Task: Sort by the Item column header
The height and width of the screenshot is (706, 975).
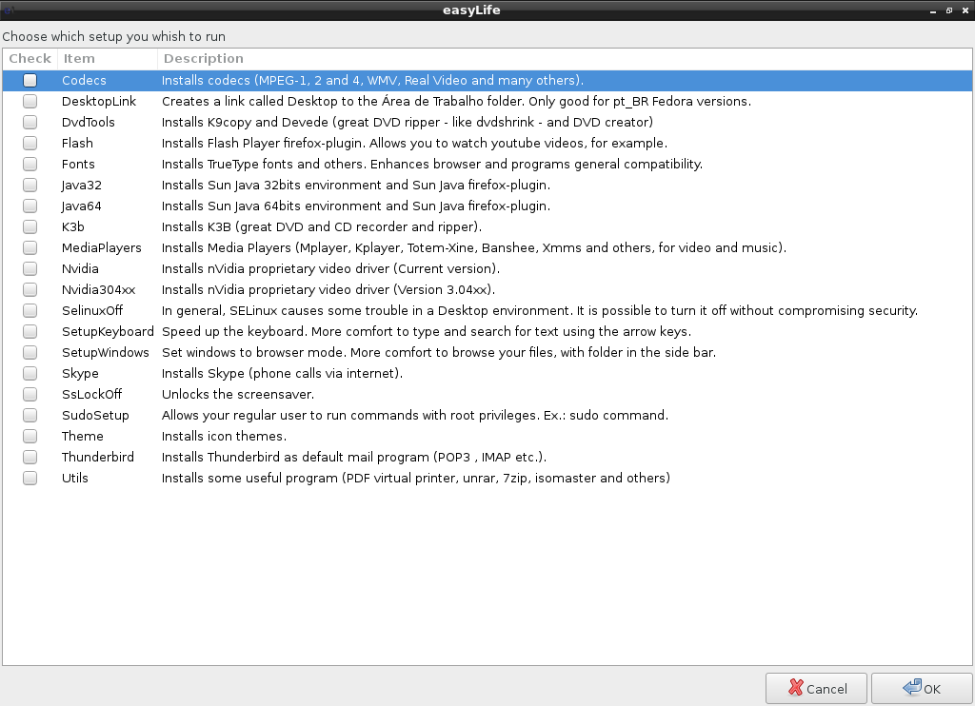Action: 107,58
